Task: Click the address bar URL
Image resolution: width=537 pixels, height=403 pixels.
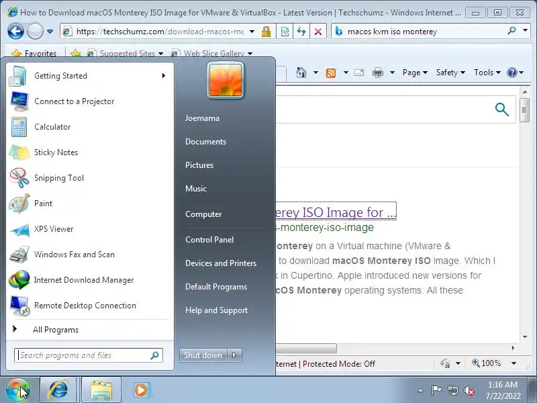Action: tap(160, 32)
